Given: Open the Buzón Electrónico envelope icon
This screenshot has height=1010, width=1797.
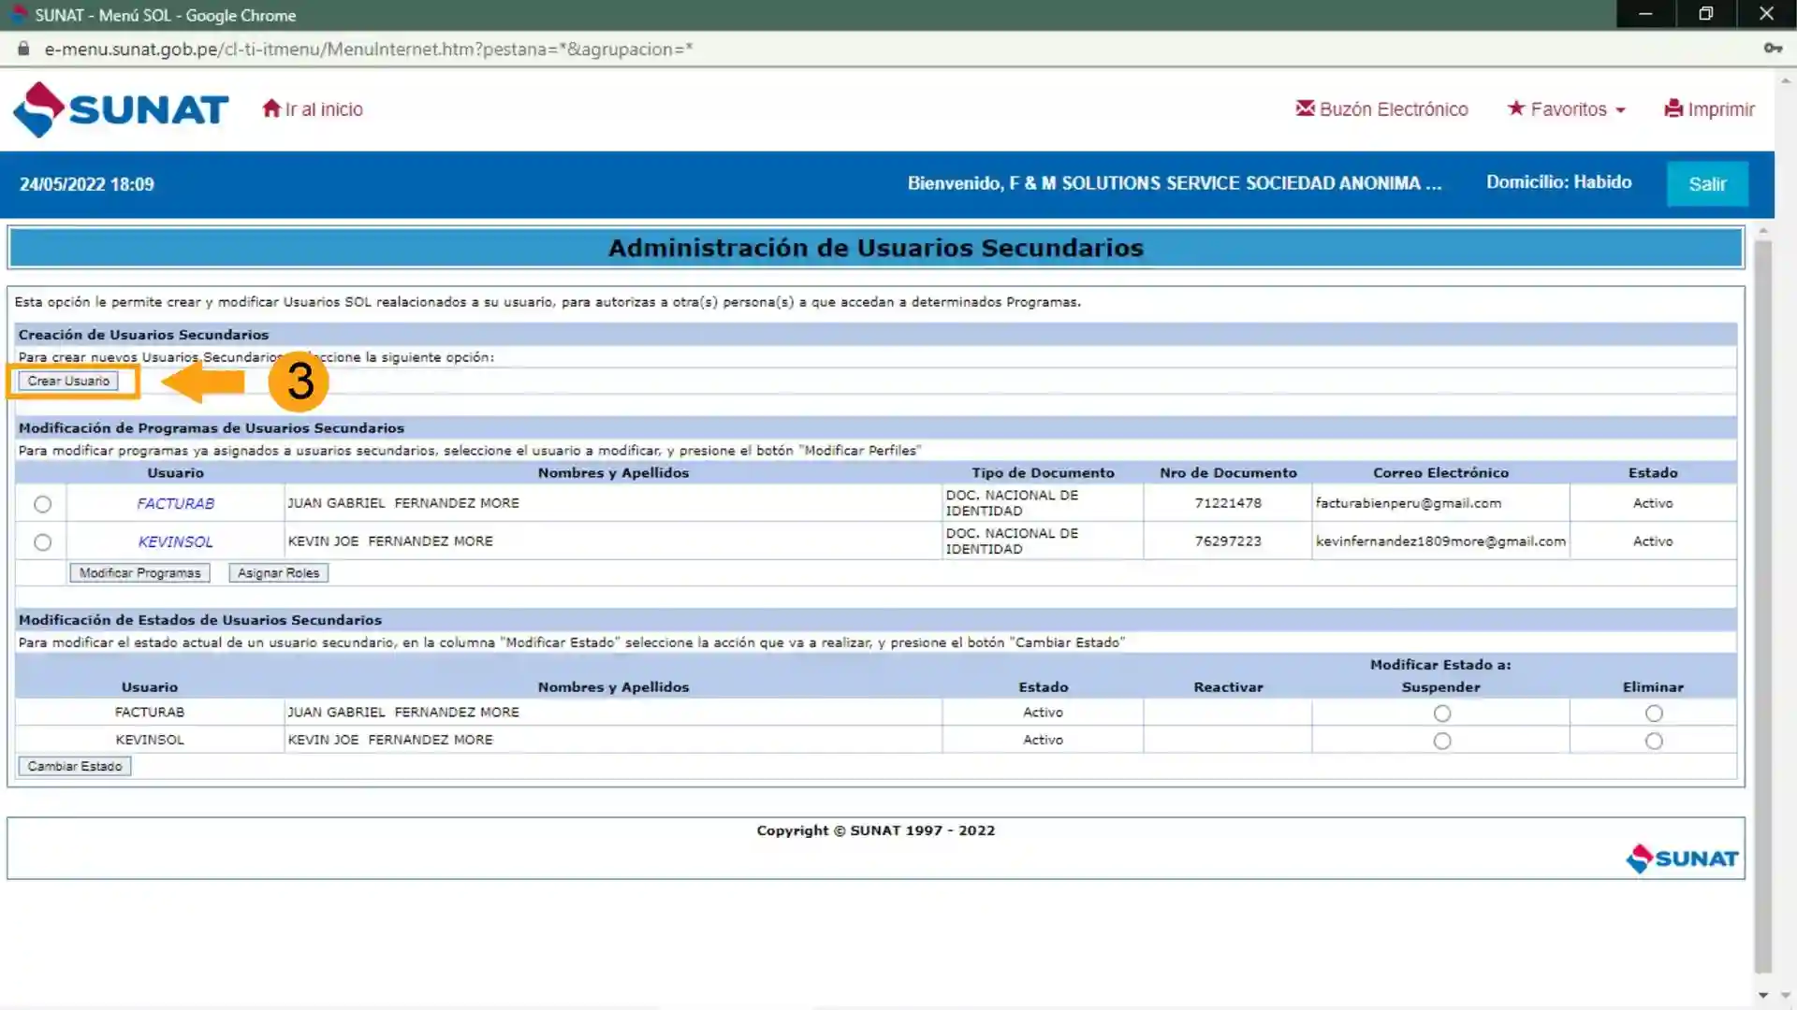Looking at the screenshot, I should [1305, 108].
